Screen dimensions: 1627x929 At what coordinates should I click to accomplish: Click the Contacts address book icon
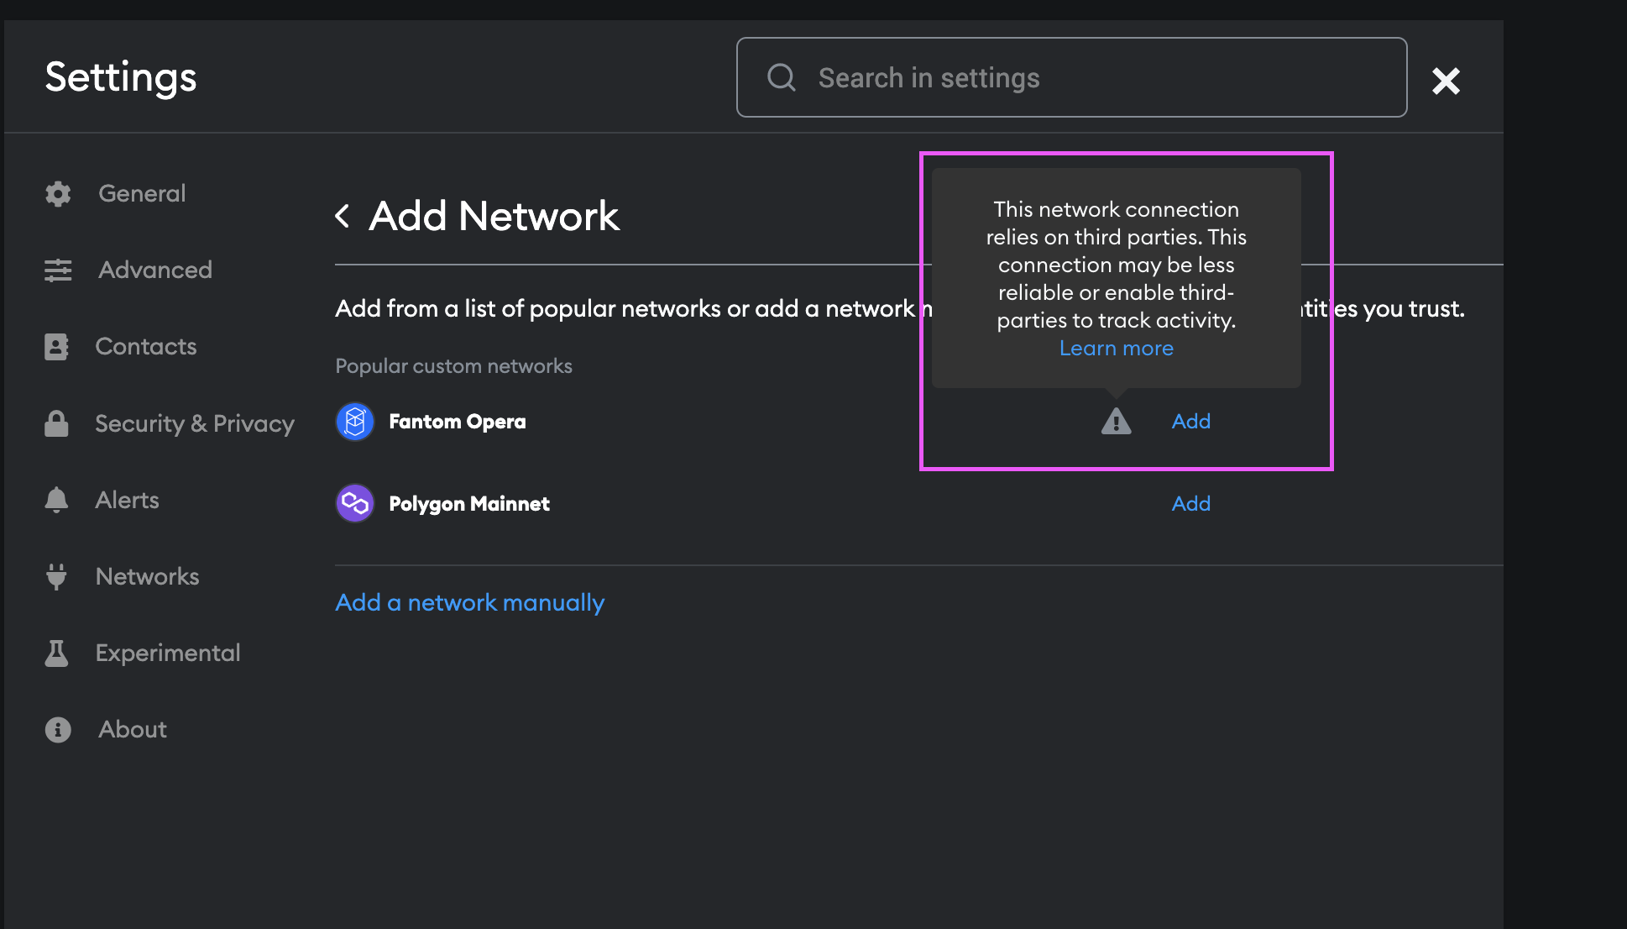tap(56, 347)
